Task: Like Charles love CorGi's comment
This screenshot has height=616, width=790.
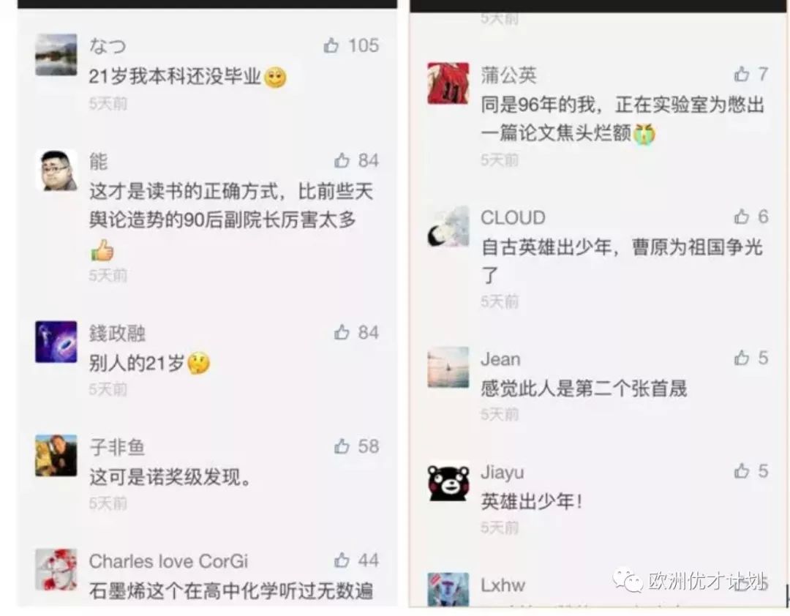Action: (x=342, y=560)
